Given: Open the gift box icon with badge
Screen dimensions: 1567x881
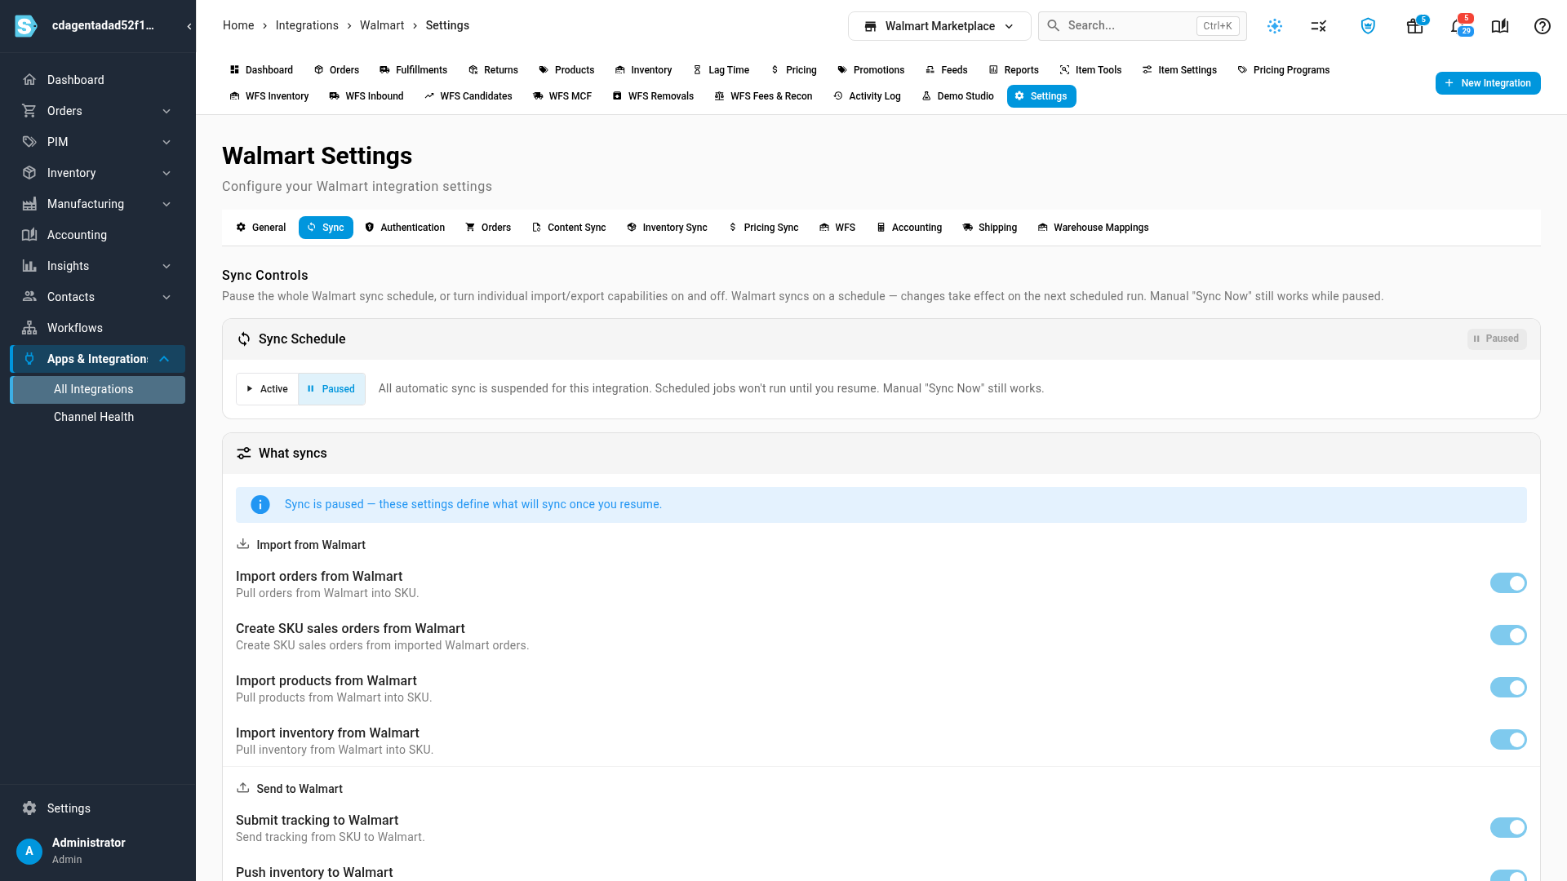Looking at the screenshot, I should pos(1415,26).
